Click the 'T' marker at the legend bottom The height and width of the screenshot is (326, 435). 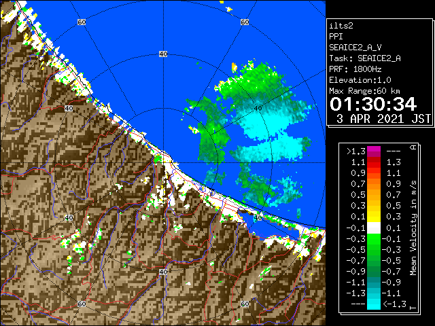coord(413,308)
